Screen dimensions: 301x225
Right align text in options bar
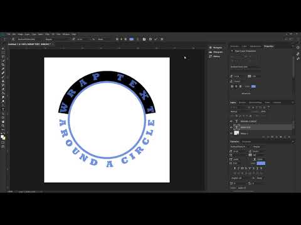[x=125, y=39]
